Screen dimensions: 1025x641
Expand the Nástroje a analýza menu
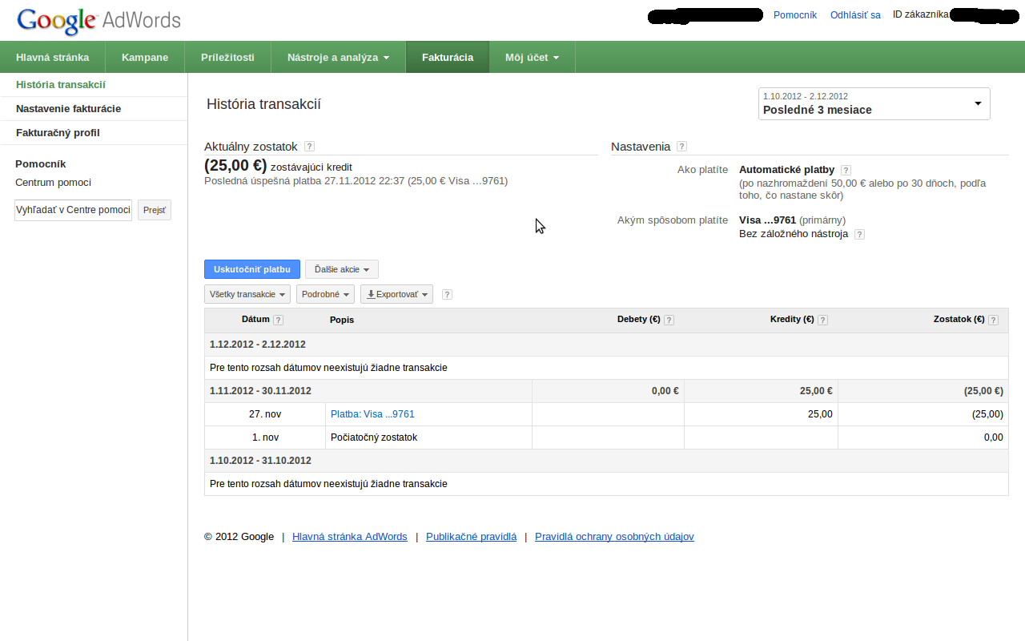click(338, 58)
